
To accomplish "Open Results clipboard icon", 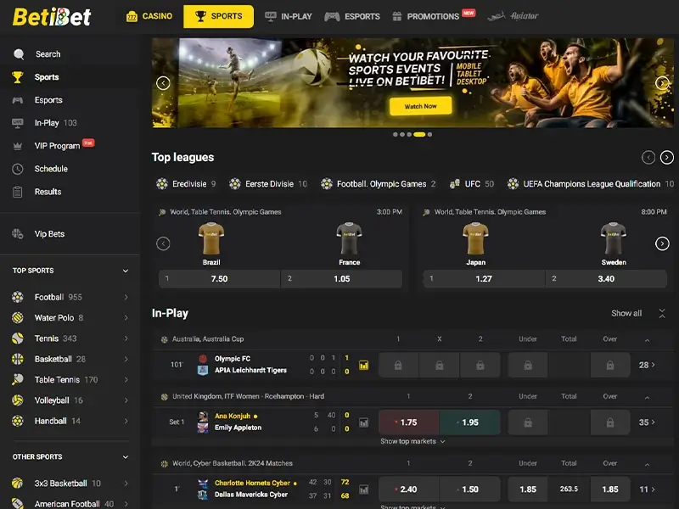I will (x=18, y=192).
